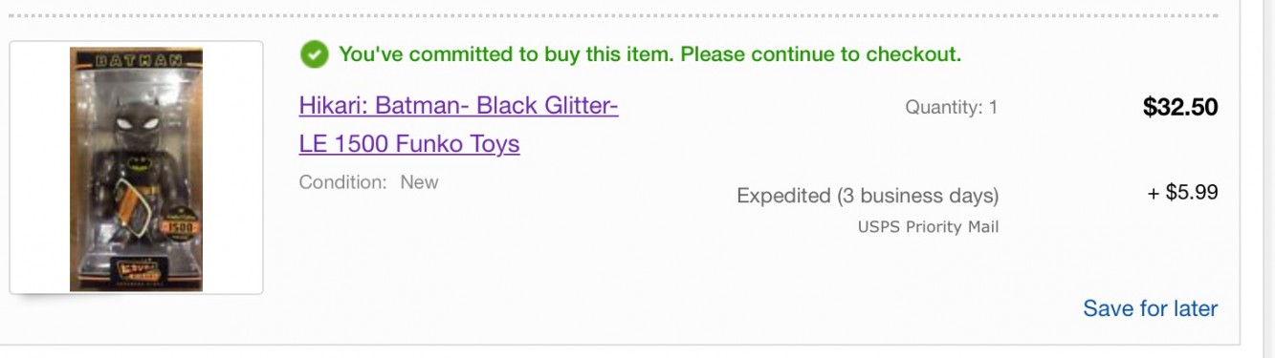Click the 'LE 1500 Funko Toys' title line
The width and height of the screenshot is (1275, 358).
409,144
